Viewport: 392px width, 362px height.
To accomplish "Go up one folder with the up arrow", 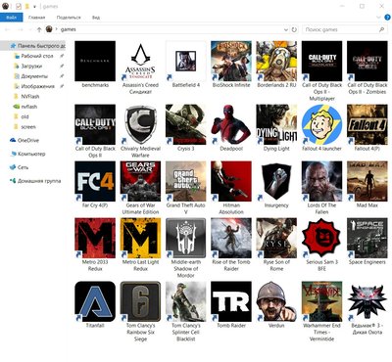I will point(39,29).
